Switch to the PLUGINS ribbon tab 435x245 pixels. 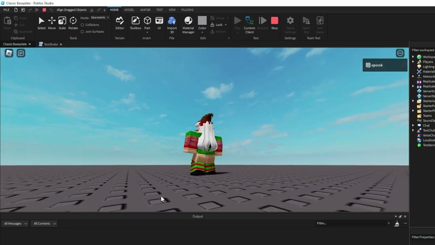coord(187,10)
